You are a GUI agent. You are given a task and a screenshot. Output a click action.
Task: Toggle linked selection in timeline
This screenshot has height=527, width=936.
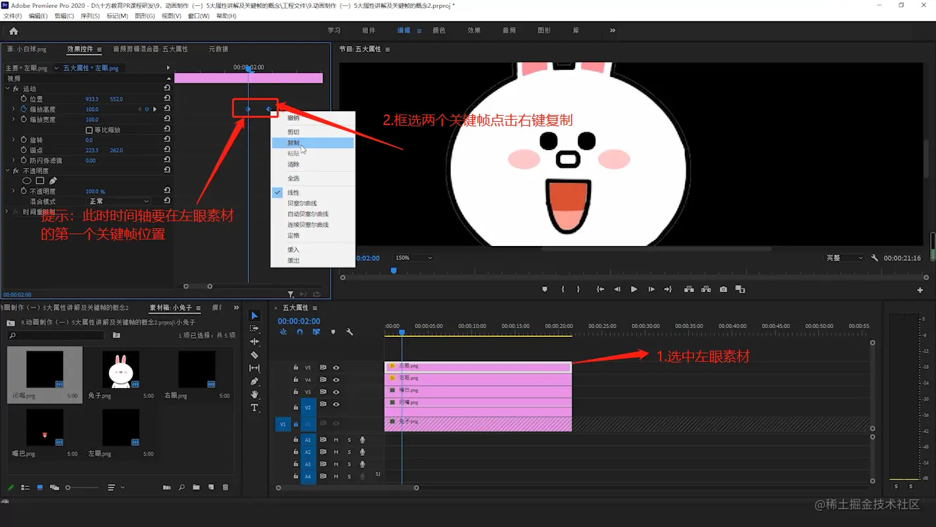coord(316,332)
